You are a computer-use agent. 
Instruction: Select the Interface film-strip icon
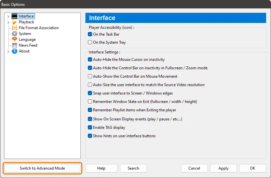[x=15, y=16]
